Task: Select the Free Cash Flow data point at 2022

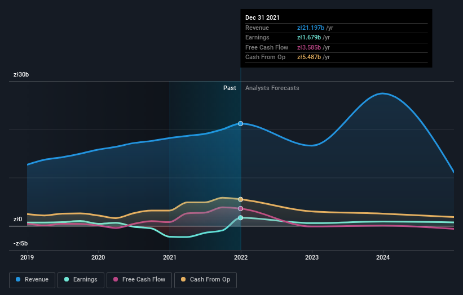Action: pyautogui.click(x=240, y=209)
